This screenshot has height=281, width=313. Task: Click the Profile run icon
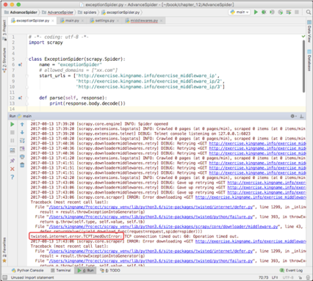281,12
